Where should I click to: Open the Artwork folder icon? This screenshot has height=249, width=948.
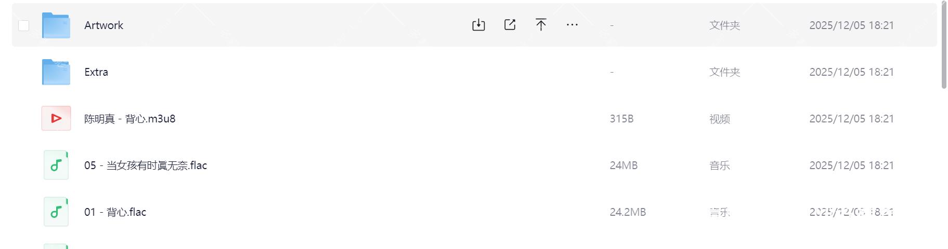[x=56, y=25]
